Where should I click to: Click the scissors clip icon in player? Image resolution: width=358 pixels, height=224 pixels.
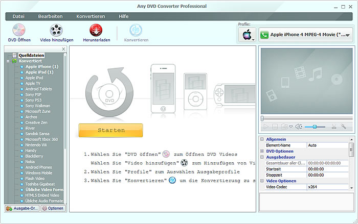pos(334,127)
